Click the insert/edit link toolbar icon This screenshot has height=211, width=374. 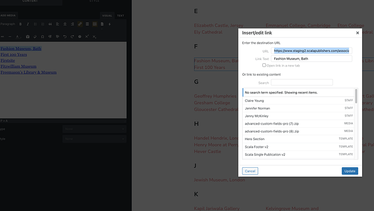tap(80, 24)
